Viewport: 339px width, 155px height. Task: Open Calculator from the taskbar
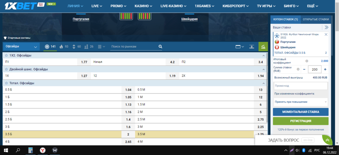[30, 150]
